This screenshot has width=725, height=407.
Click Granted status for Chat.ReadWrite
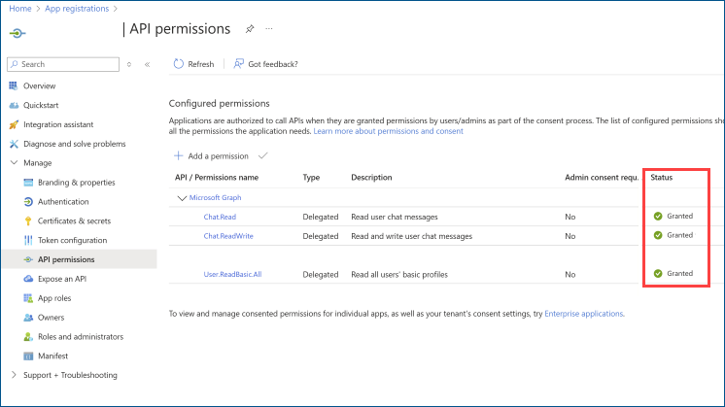click(673, 235)
